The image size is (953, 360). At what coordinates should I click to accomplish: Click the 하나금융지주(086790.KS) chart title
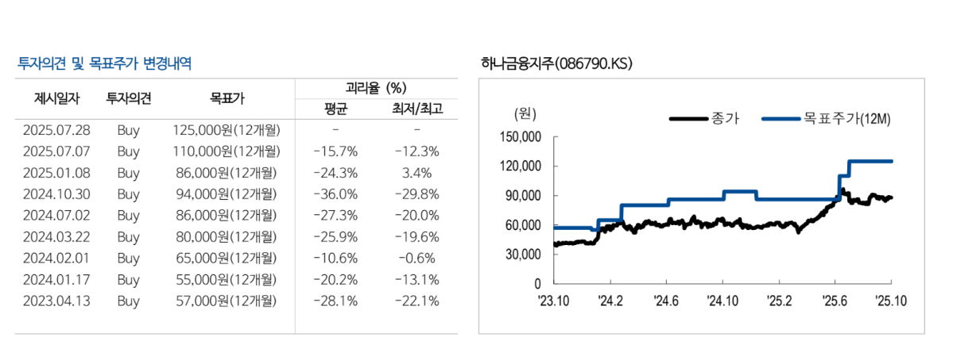(556, 63)
